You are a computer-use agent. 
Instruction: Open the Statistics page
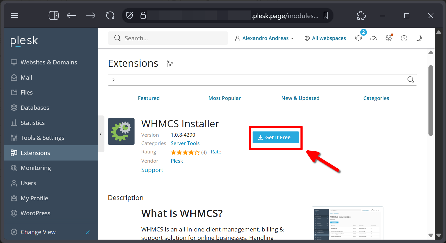tap(51, 123)
